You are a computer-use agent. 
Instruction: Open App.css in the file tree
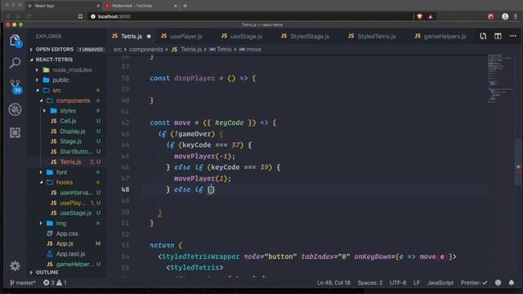(67, 234)
